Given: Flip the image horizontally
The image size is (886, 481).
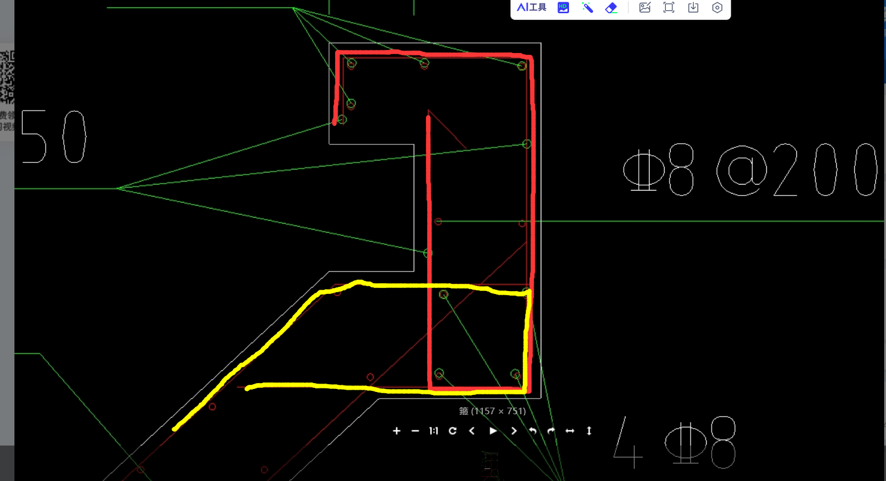Looking at the screenshot, I should pyautogui.click(x=570, y=430).
